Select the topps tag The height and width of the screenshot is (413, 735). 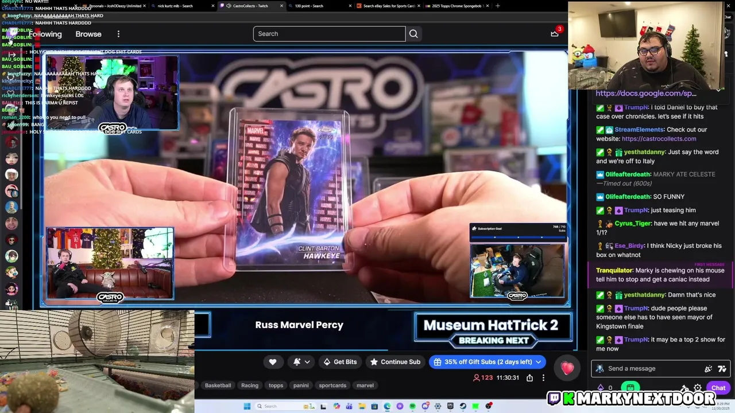click(x=276, y=385)
